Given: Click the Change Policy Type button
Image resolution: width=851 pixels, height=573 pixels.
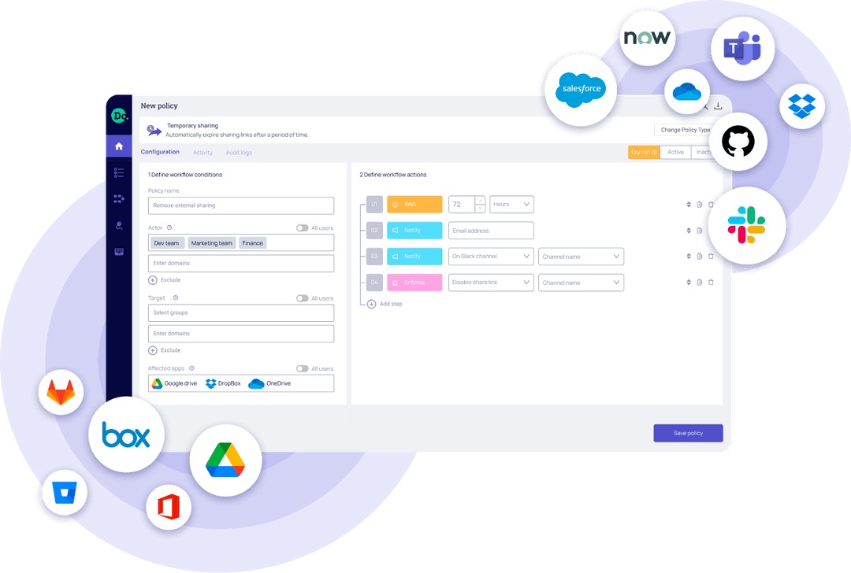Looking at the screenshot, I should click(684, 130).
